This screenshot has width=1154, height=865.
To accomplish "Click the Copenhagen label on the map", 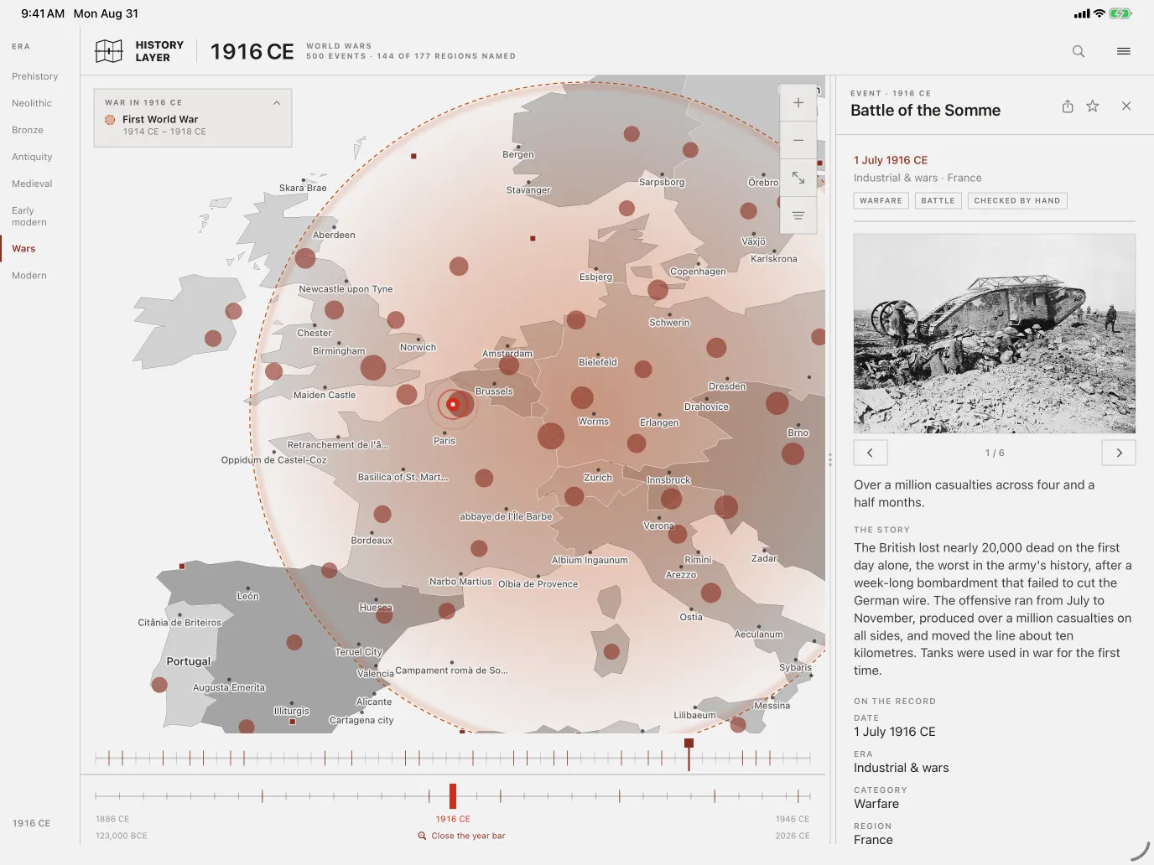I will pos(698,272).
